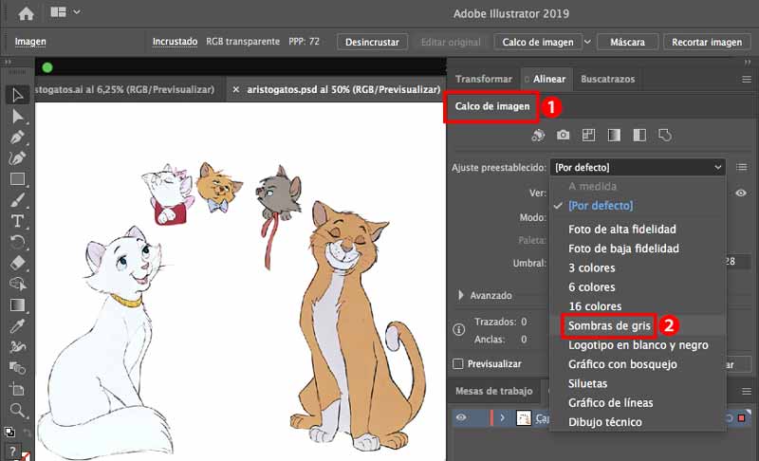The height and width of the screenshot is (461, 759).
Task: Select the Rotate tool
Action: (17, 242)
